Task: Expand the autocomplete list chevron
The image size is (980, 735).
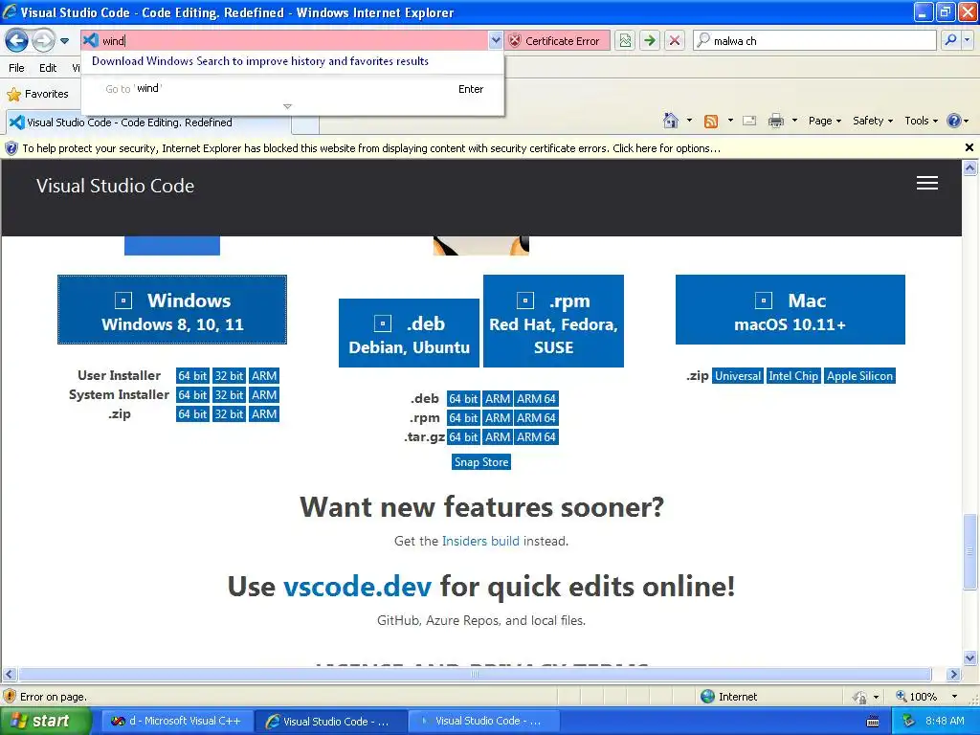Action: [287, 106]
